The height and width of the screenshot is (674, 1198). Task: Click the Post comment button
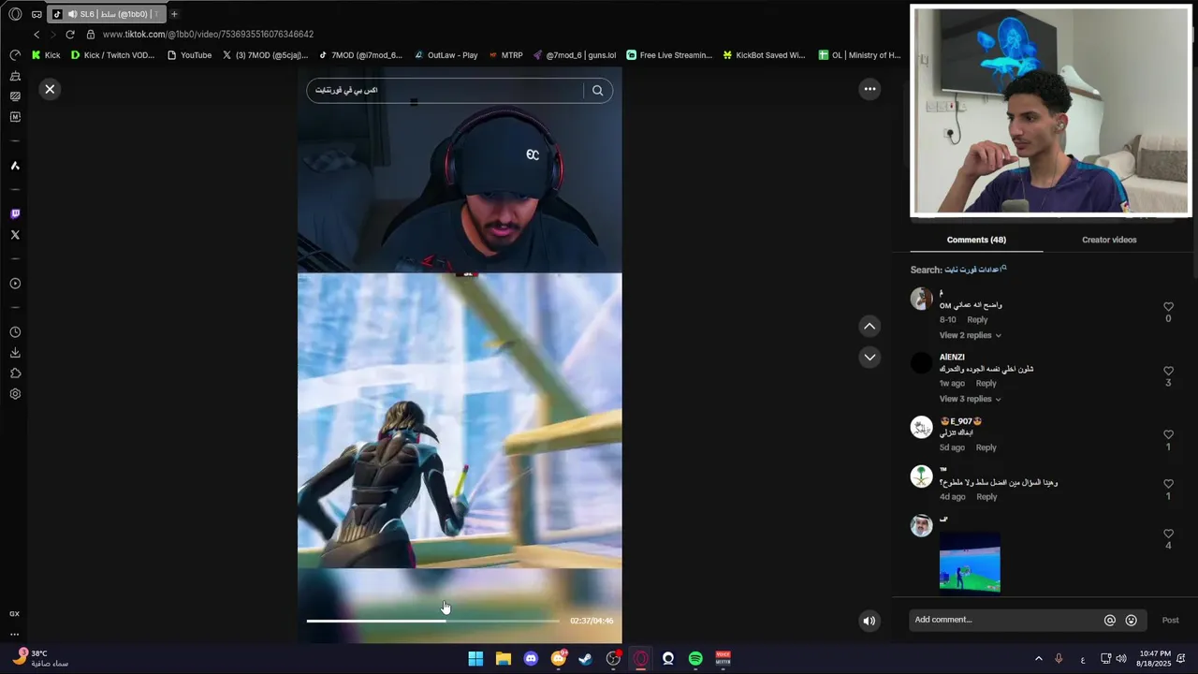point(1170,621)
